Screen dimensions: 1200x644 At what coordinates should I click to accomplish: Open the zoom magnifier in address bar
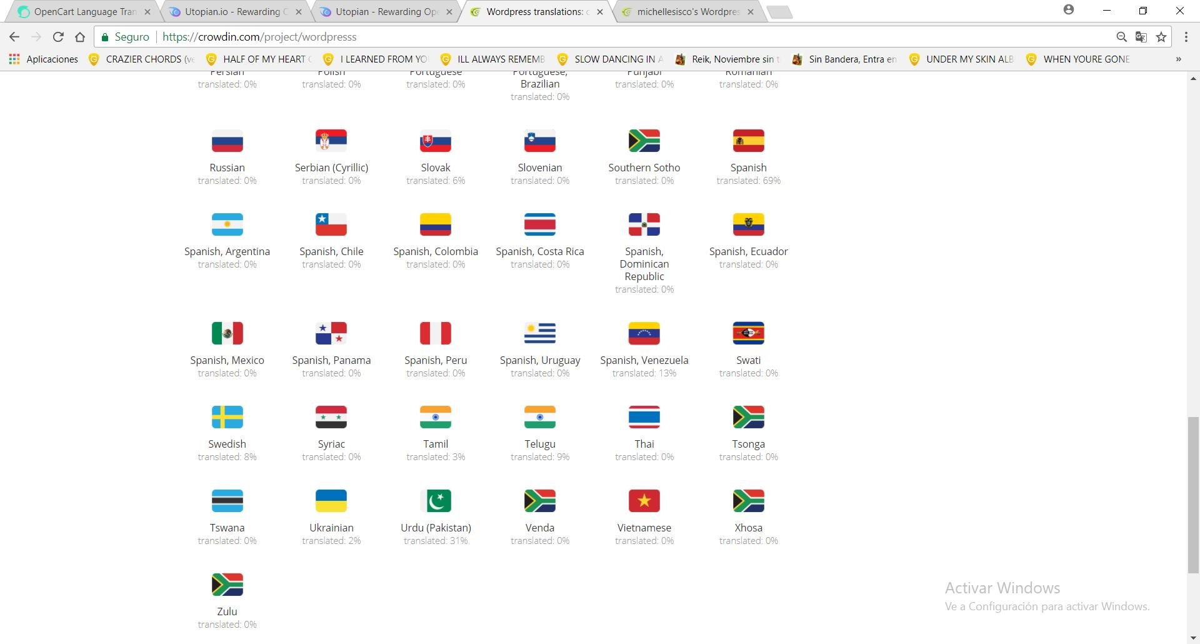(x=1121, y=37)
